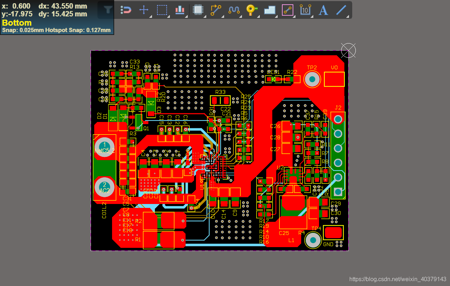Screen dimensions: 450x286
Task: Click the L1 designator label
Action: tap(291, 240)
